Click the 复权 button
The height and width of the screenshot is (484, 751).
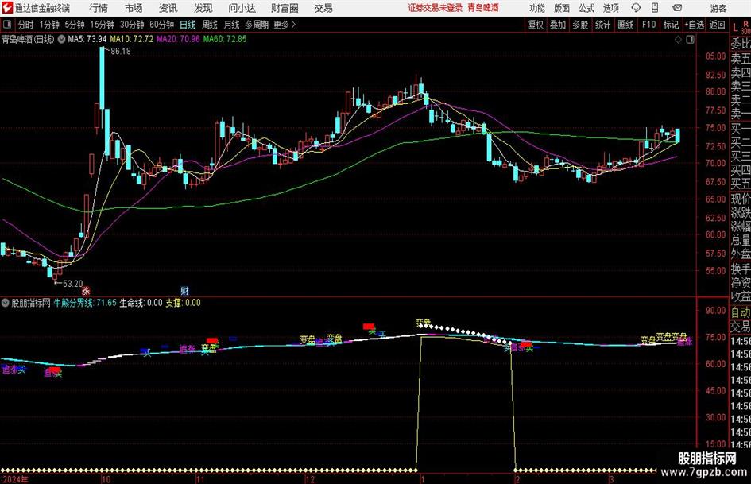536,25
